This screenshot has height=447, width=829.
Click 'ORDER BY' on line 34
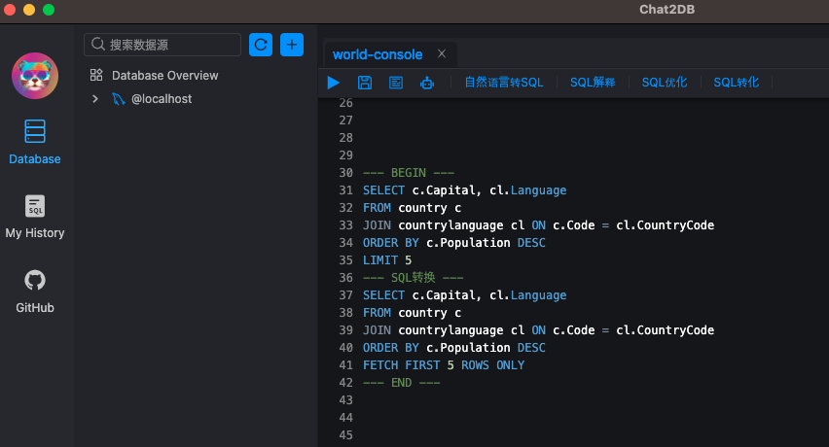[391, 243]
